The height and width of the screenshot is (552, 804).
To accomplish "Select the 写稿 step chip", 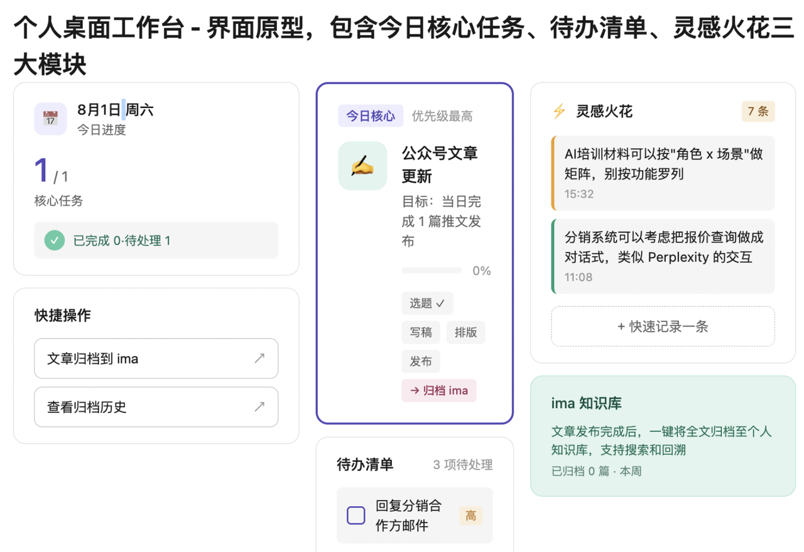I will [421, 332].
